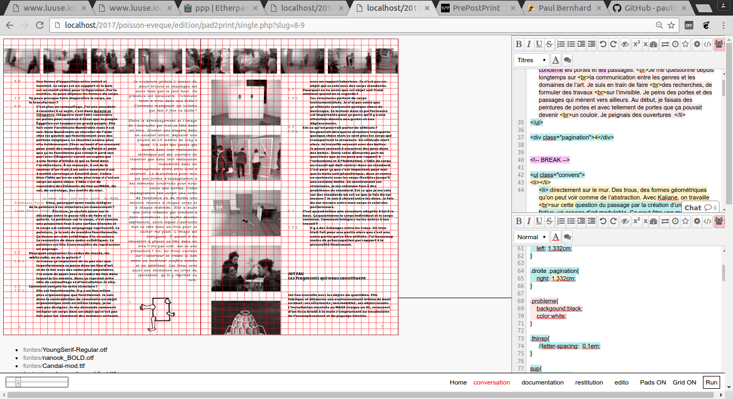Click the settings gear in upper pad toolbar
Viewport: 733px width, 399px height.
tap(697, 44)
